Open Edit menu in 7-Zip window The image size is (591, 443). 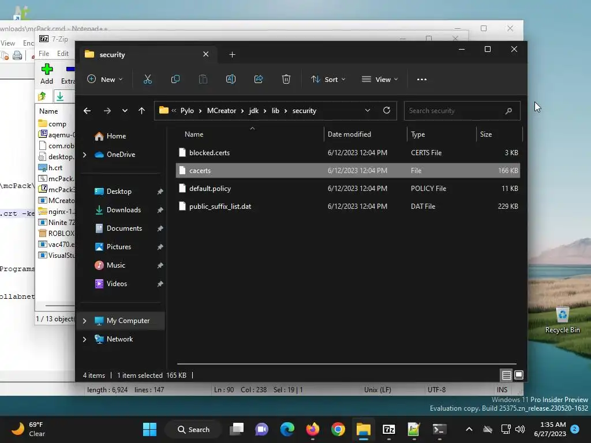pos(62,54)
